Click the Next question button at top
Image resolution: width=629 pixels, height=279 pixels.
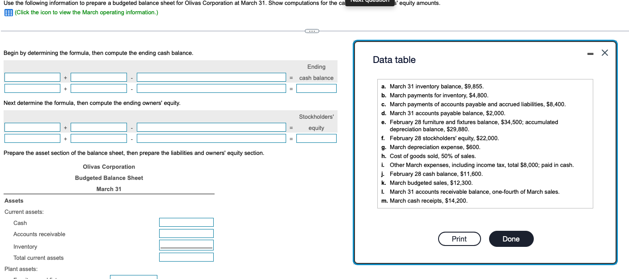370,3
